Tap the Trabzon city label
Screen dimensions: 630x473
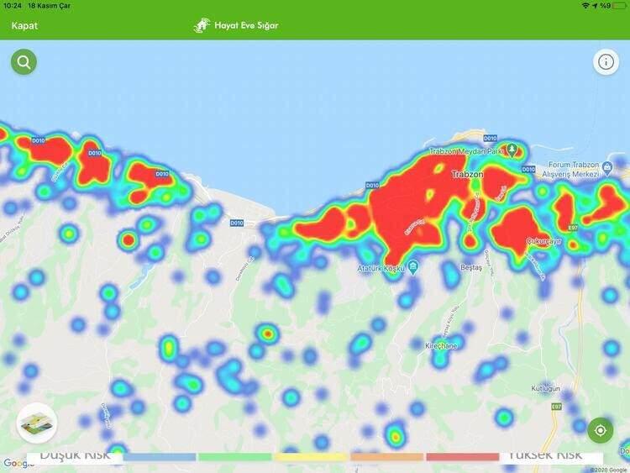tap(468, 174)
